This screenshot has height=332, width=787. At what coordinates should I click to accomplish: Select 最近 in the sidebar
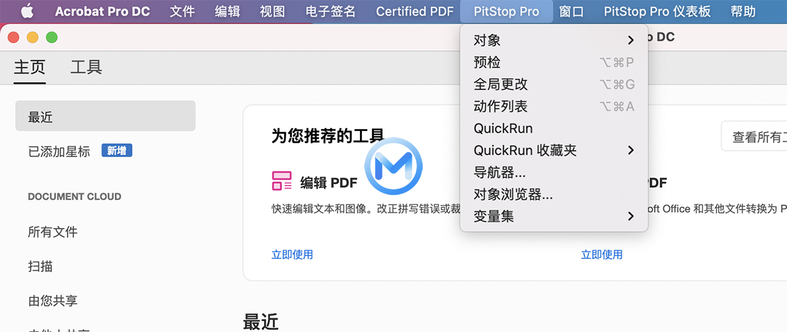pyautogui.click(x=105, y=116)
